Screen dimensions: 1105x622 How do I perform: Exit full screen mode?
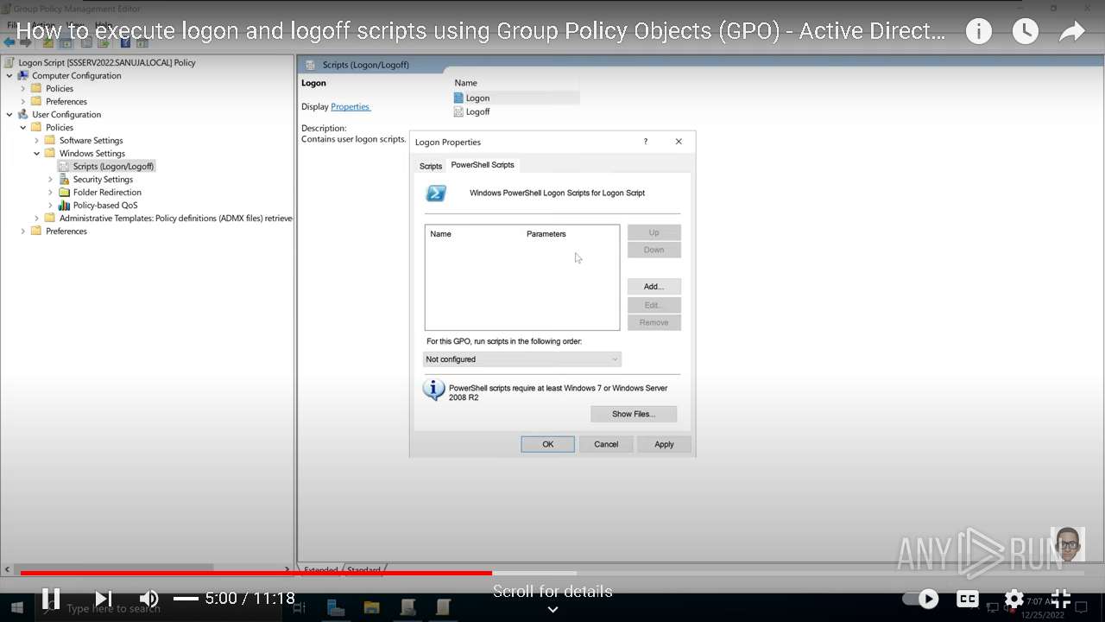pyautogui.click(x=1061, y=598)
